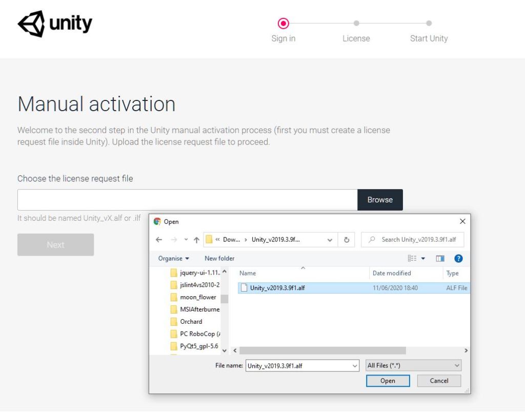Click the Dow... breadcrumb segment
This screenshot has width=525, height=415.
point(231,240)
